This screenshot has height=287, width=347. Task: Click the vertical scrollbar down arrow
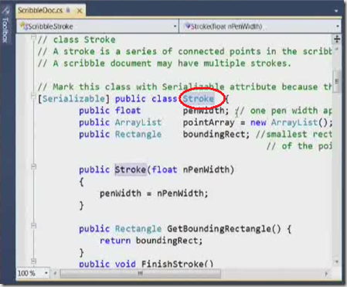pos(337,262)
